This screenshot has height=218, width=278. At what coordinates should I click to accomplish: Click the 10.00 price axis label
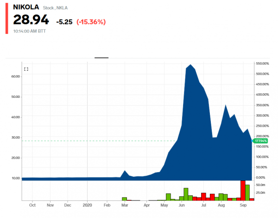pyautogui.click(x=16, y=178)
